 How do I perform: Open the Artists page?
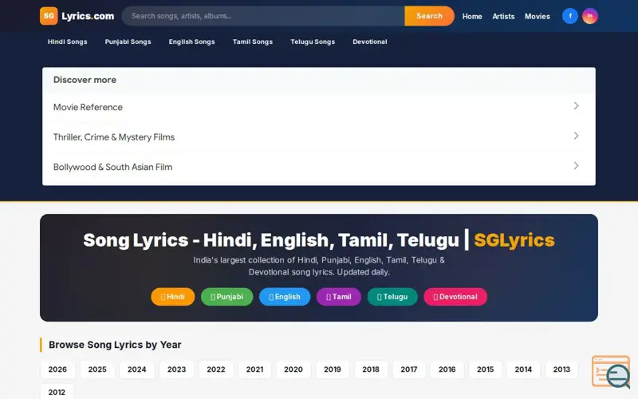(x=503, y=16)
